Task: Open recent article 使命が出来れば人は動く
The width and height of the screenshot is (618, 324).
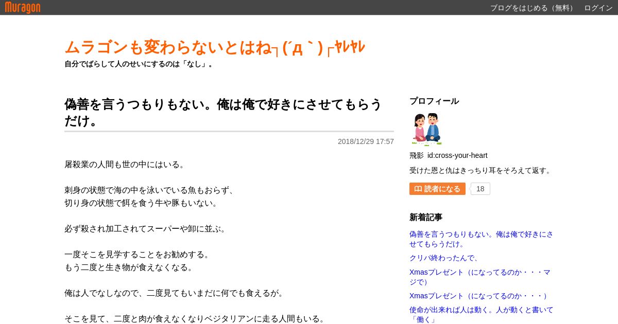Action: [481, 314]
